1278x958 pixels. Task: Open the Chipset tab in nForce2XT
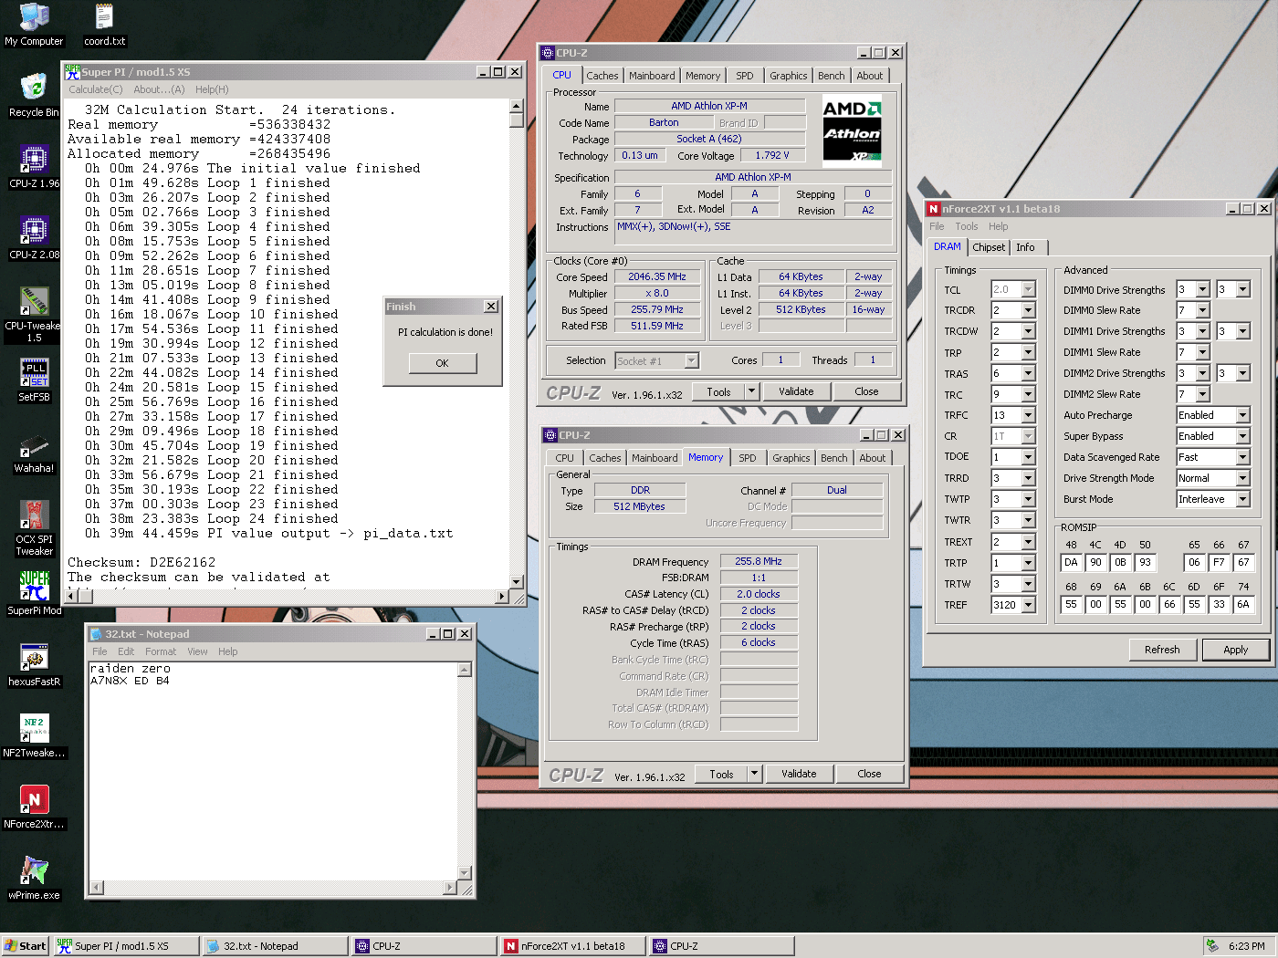click(989, 247)
